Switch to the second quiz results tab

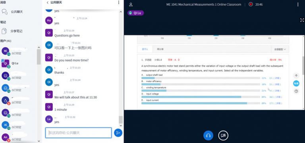160,49
